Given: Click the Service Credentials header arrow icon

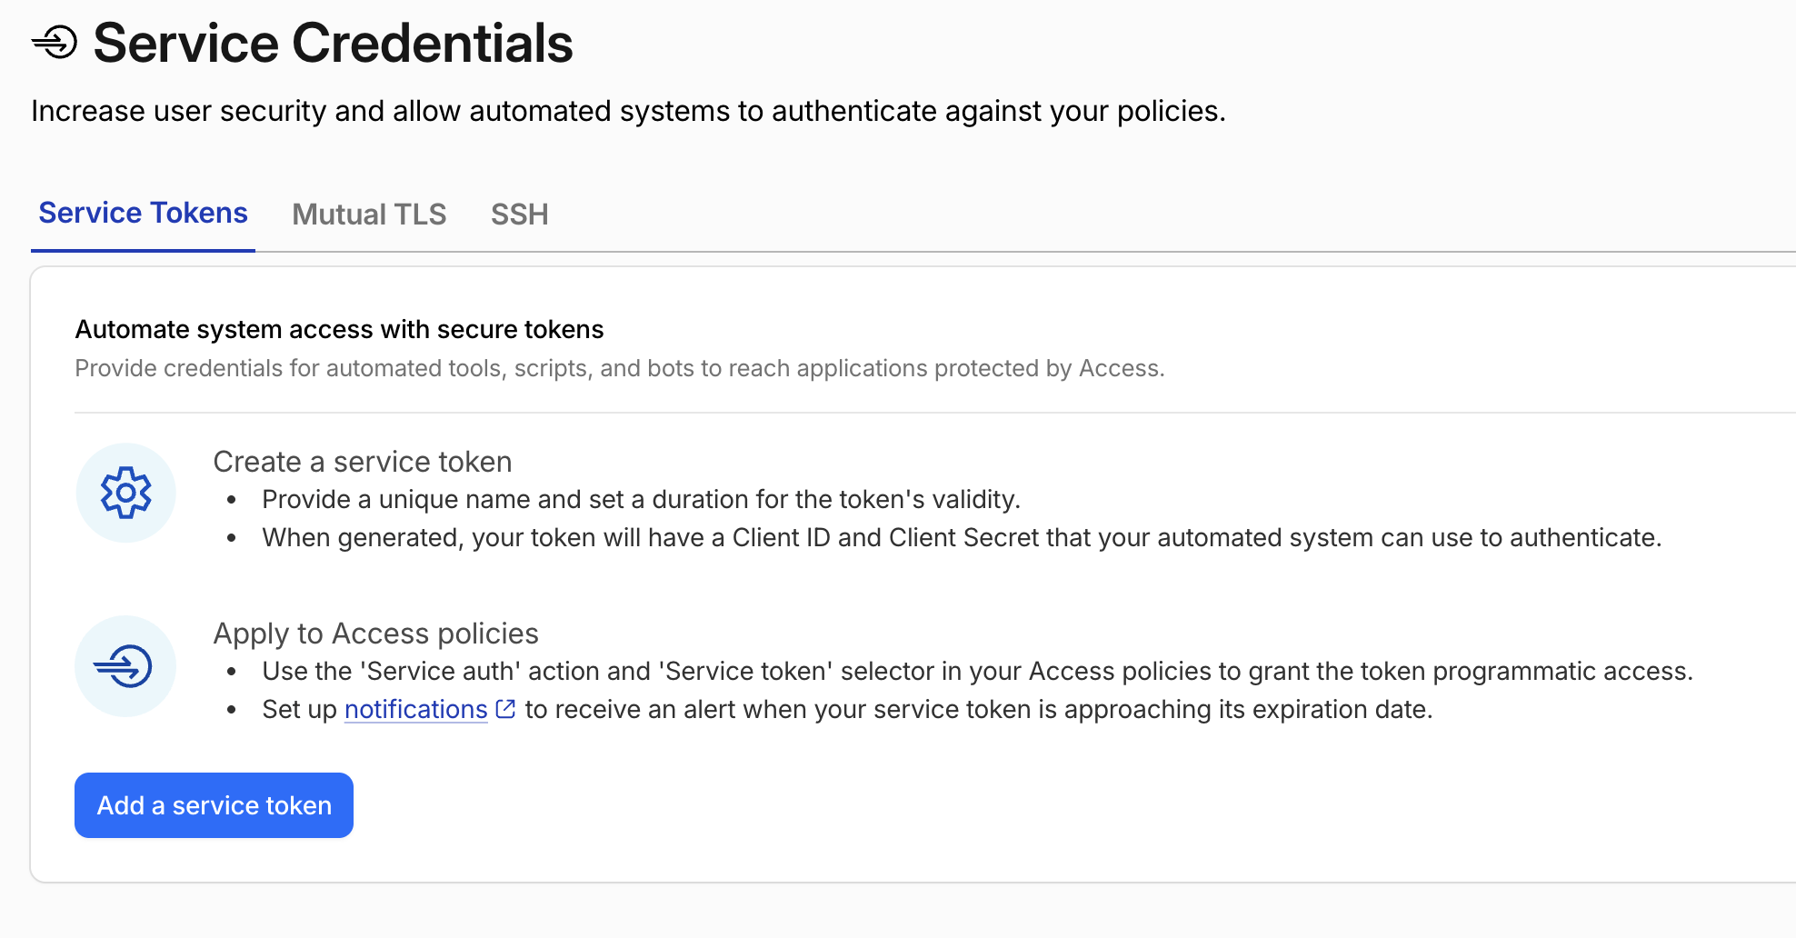Looking at the screenshot, I should pyautogui.click(x=55, y=42).
